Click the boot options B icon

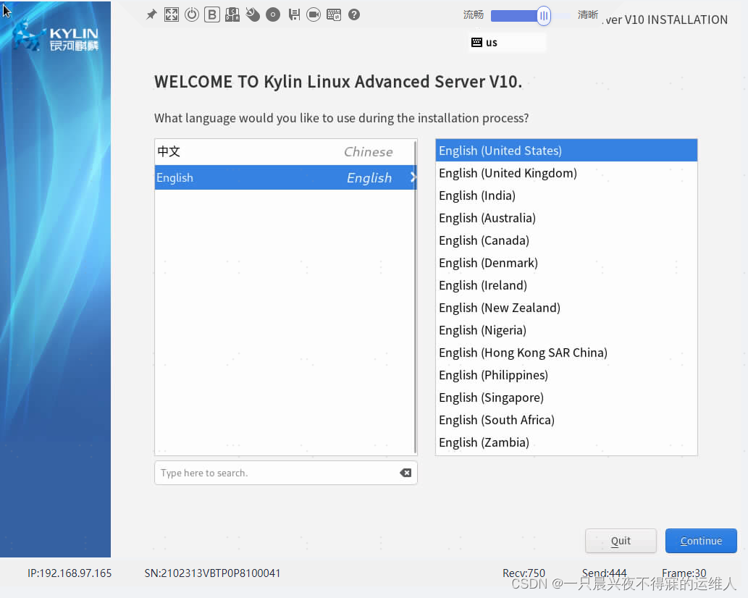[x=212, y=14]
